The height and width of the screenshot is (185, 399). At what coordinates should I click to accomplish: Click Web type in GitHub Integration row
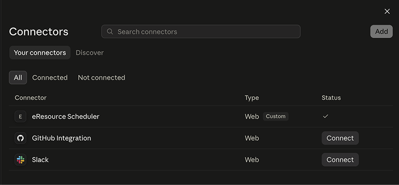(x=252, y=138)
